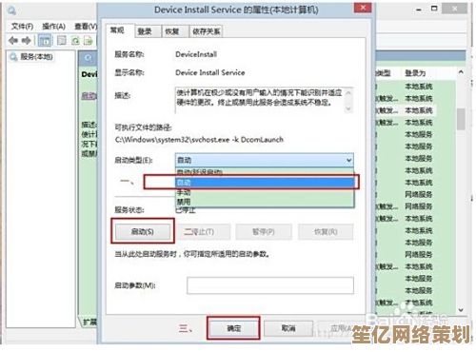Viewport: 476px width, 352px height.
Task: Open the 文件(F) menu
Action: [x=23, y=27]
